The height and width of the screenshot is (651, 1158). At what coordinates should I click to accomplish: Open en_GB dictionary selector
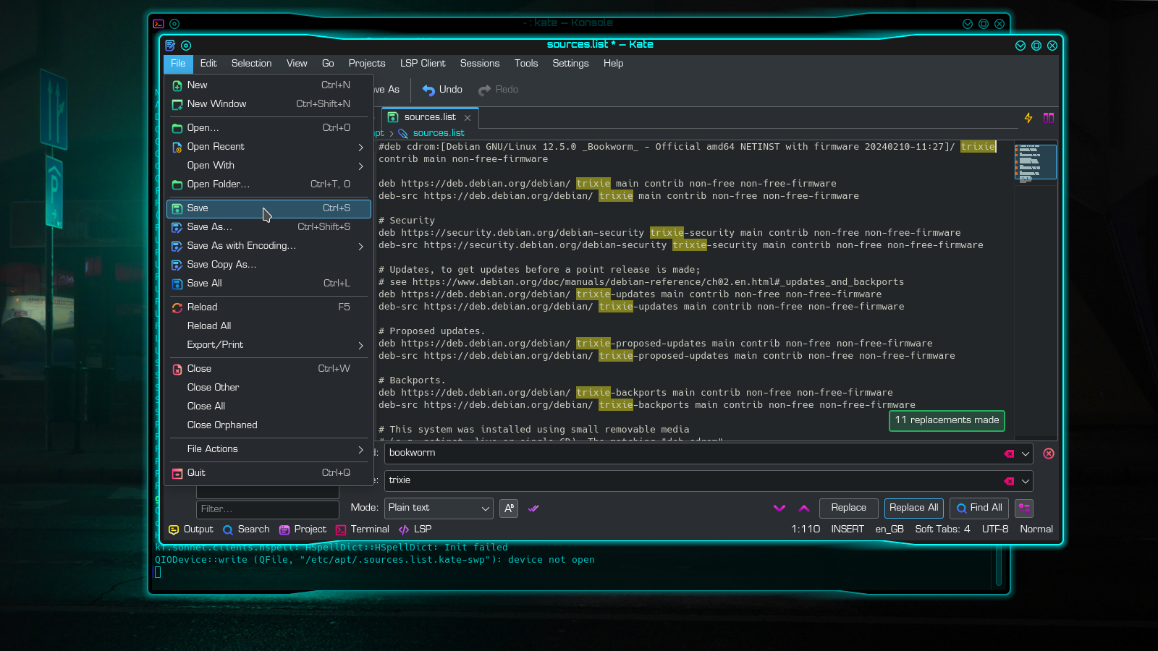pyautogui.click(x=889, y=529)
